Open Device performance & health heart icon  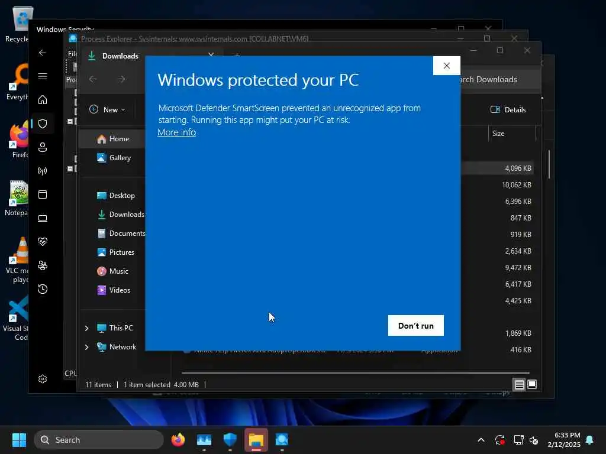click(43, 242)
